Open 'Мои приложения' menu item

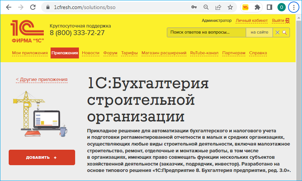click(x=30, y=53)
